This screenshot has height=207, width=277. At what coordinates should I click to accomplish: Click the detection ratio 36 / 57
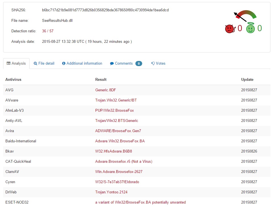click(48, 31)
